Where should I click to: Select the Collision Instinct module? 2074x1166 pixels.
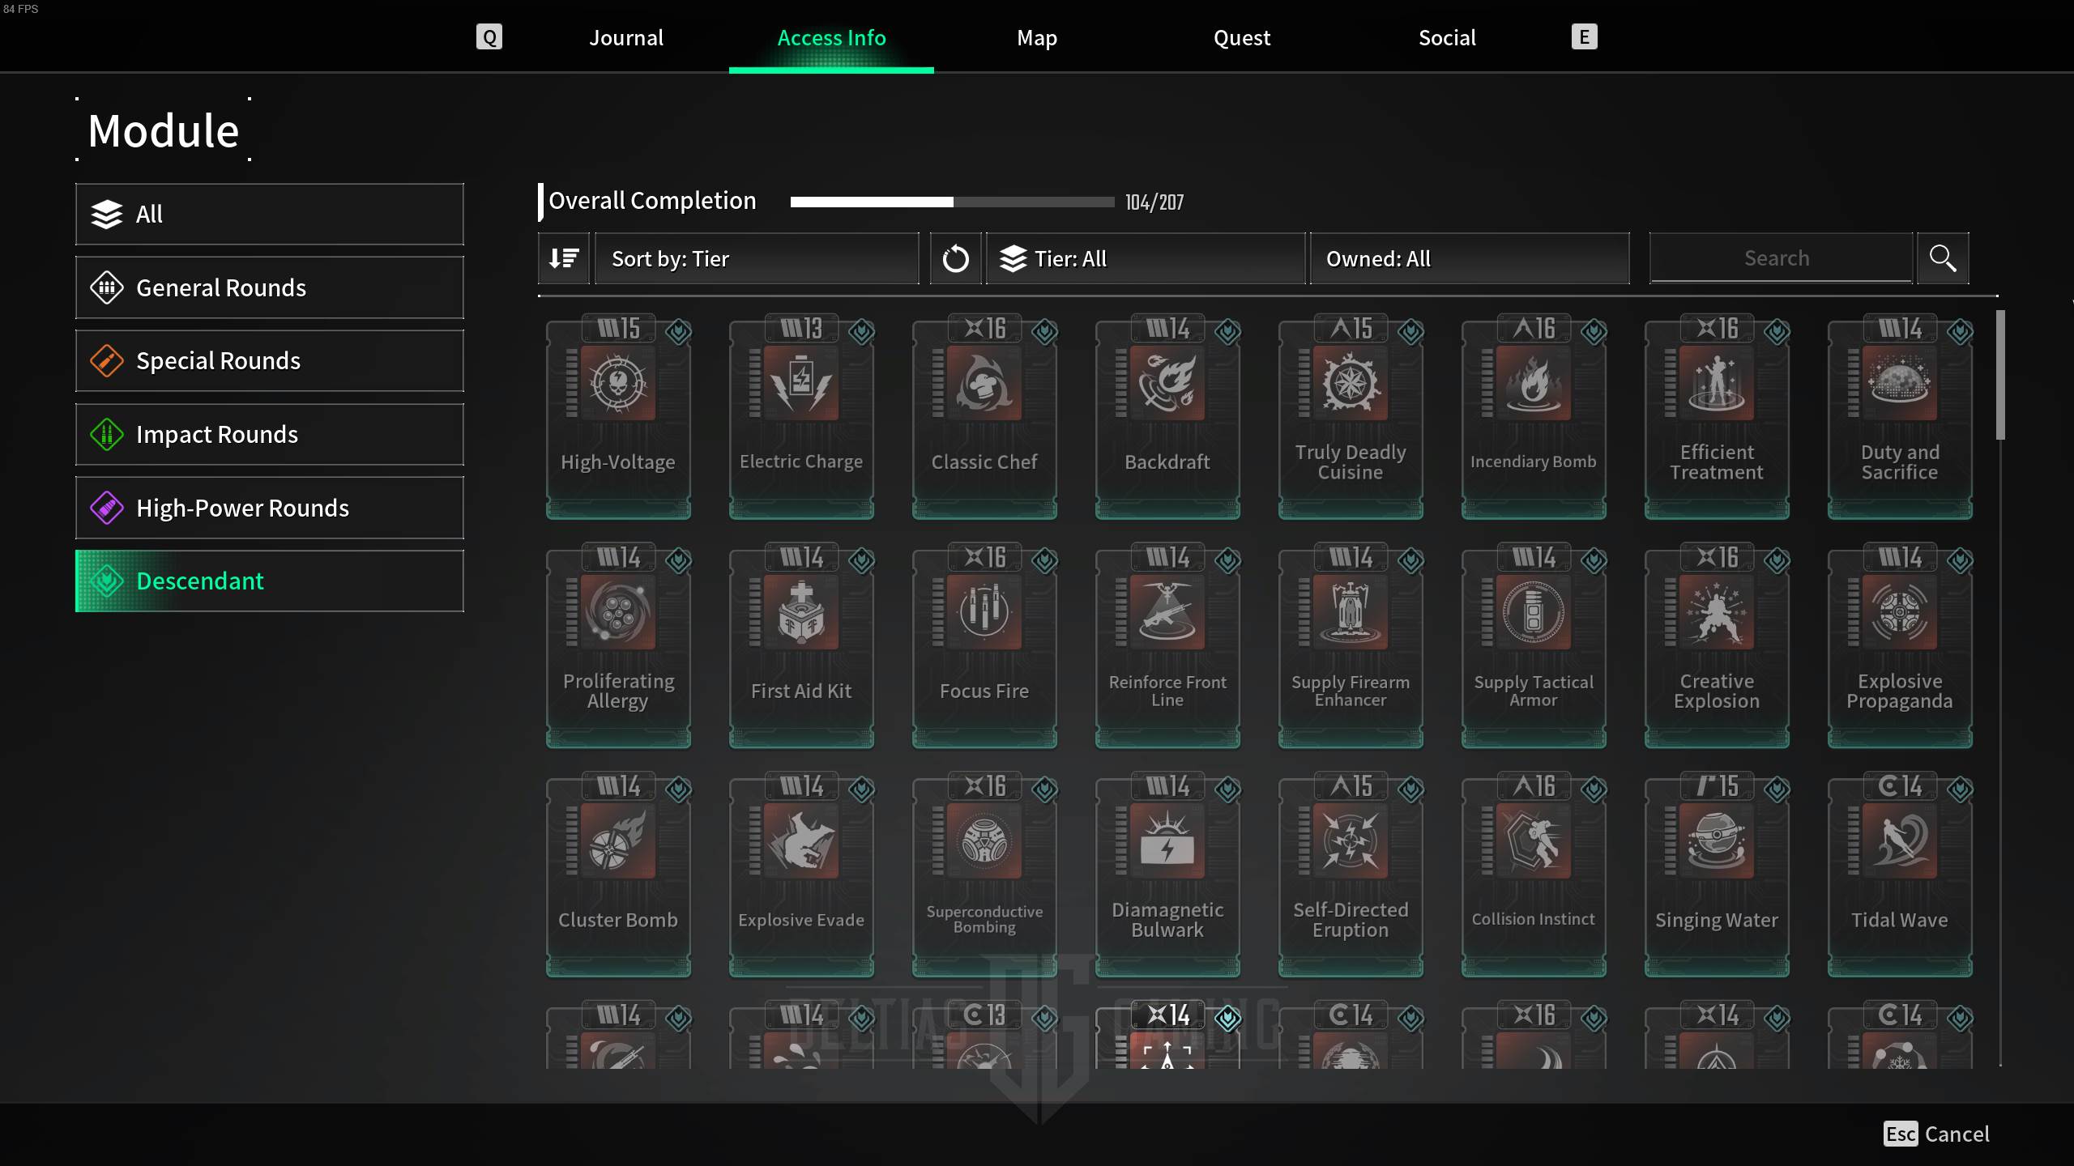point(1534,875)
